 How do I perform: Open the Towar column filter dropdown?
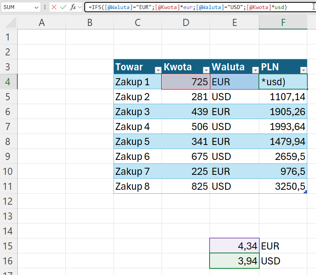(158, 70)
